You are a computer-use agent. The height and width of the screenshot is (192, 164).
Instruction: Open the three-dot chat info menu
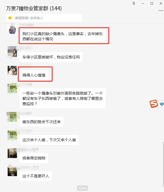161,11
